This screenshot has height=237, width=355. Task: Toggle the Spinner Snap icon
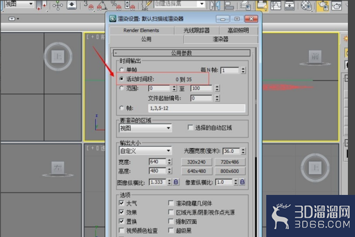tap(130, 5)
